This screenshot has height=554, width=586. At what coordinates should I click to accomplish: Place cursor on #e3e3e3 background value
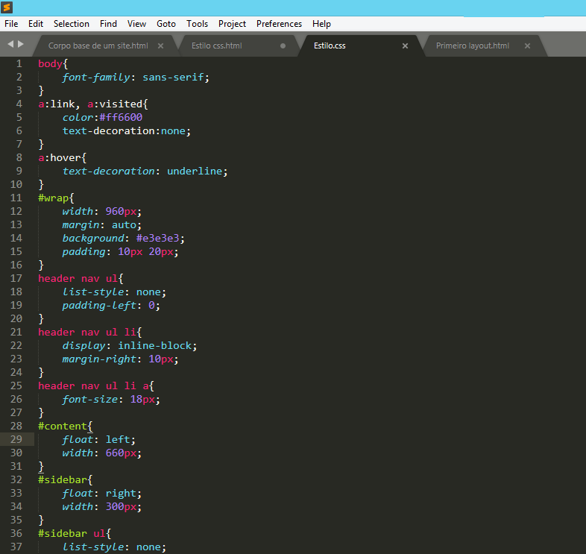(x=160, y=238)
